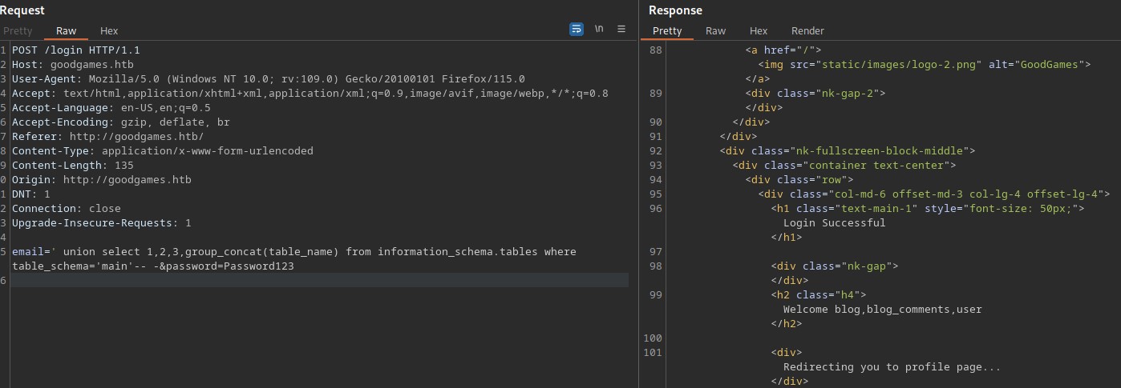Open Hex tab in Response panel

coord(759,30)
